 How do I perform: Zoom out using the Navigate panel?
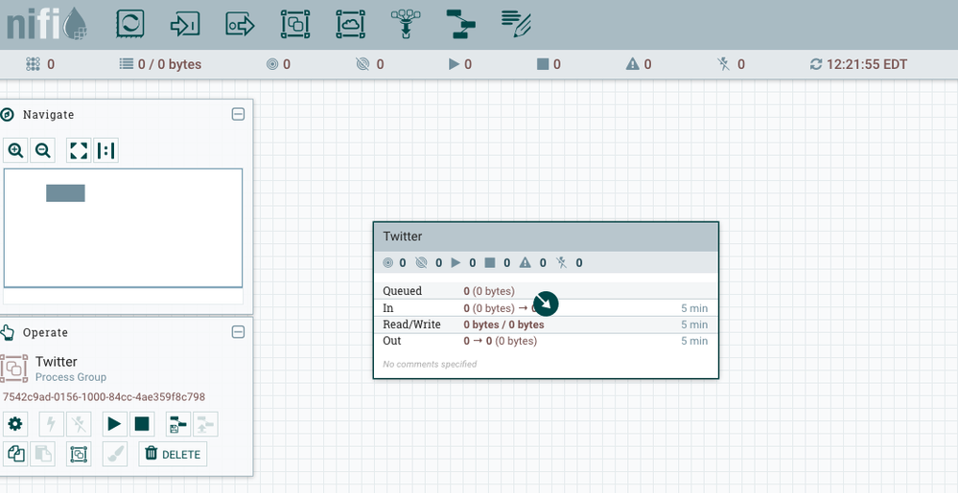click(42, 150)
